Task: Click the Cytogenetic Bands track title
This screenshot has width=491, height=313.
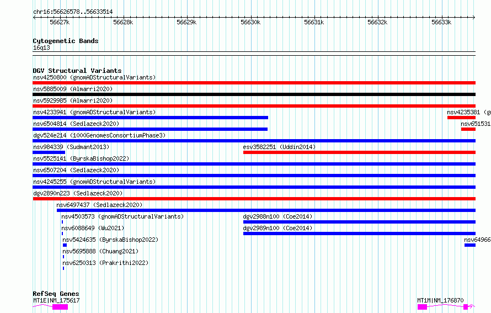Action: pyautogui.click(x=66, y=41)
